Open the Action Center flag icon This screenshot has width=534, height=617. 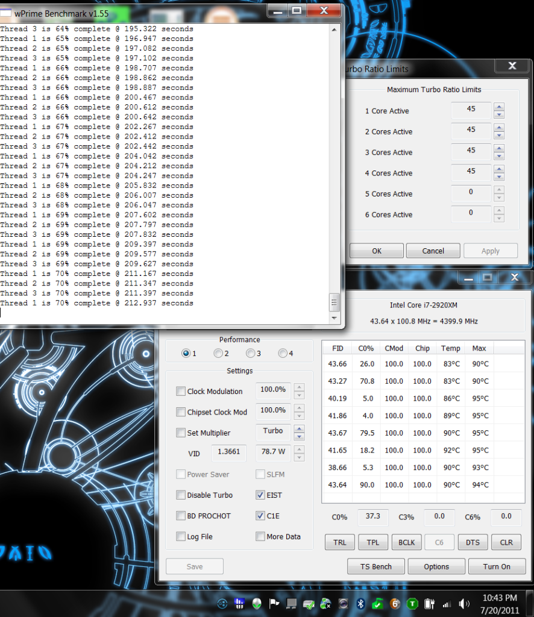pos(274,603)
